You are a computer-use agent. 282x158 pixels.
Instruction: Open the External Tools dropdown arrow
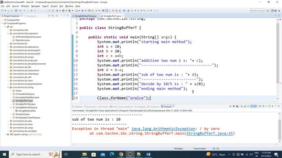click(72, 11)
